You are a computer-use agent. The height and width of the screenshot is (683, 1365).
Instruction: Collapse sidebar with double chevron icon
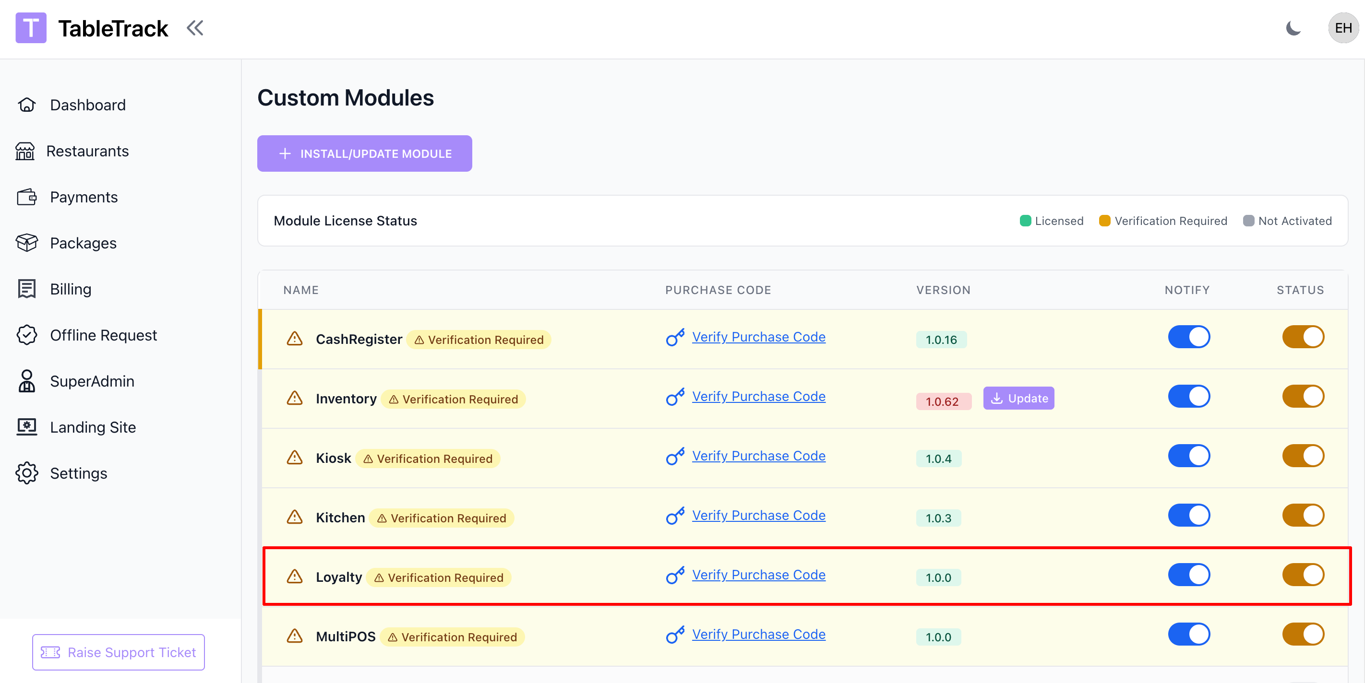pyautogui.click(x=195, y=28)
